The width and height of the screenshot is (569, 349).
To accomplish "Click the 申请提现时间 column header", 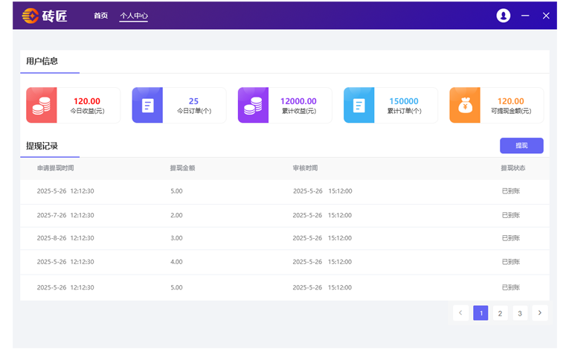I will click(56, 168).
